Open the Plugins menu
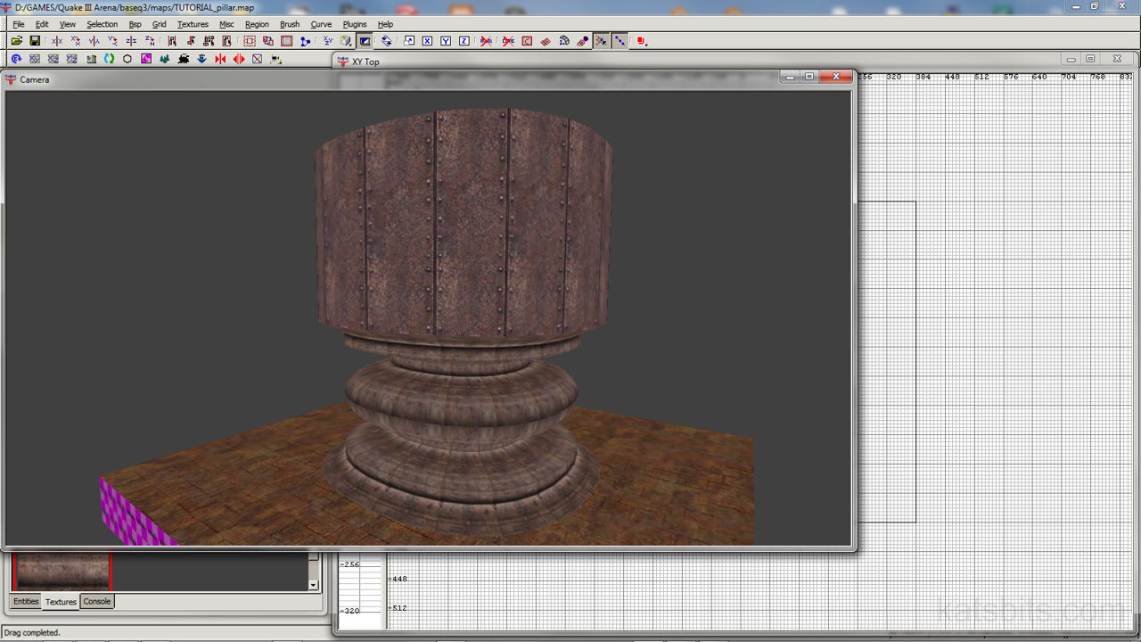The image size is (1141, 642). [x=355, y=24]
